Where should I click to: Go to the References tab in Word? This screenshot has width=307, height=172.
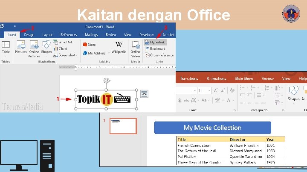[x=69, y=35]
